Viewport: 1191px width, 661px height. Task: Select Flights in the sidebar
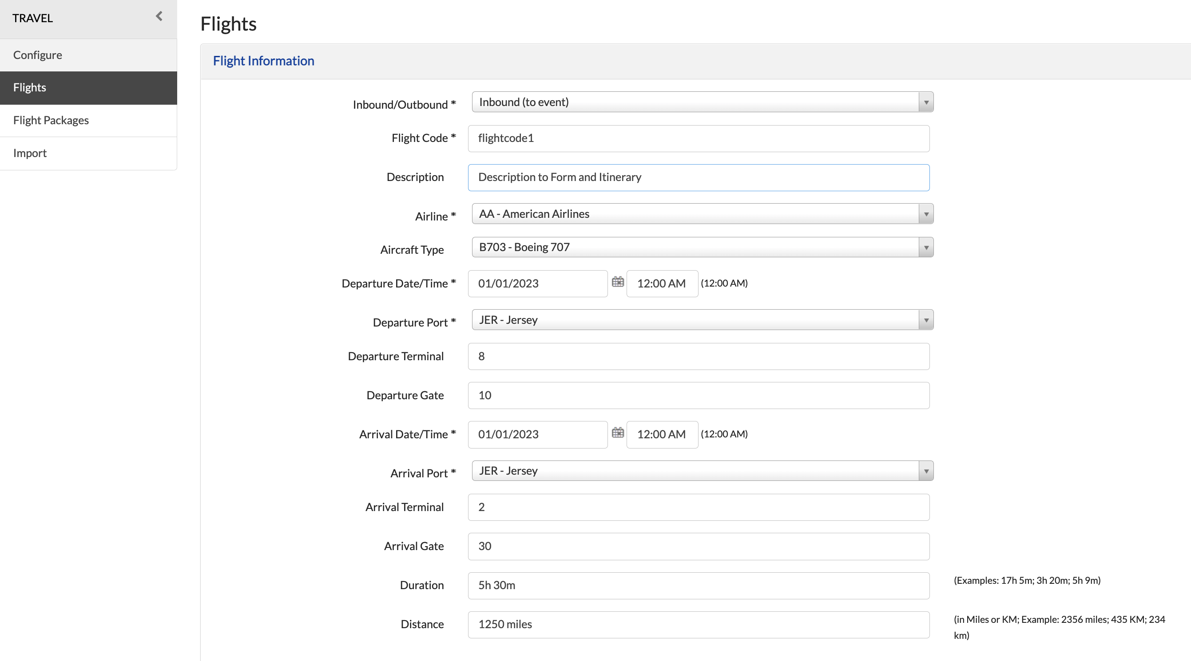(x=88, y=88)
